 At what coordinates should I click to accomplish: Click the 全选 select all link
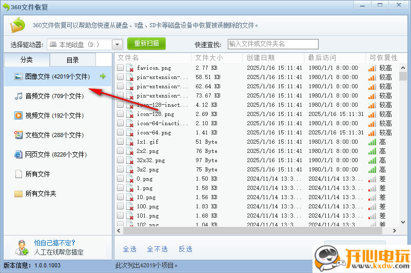[129, 249]
